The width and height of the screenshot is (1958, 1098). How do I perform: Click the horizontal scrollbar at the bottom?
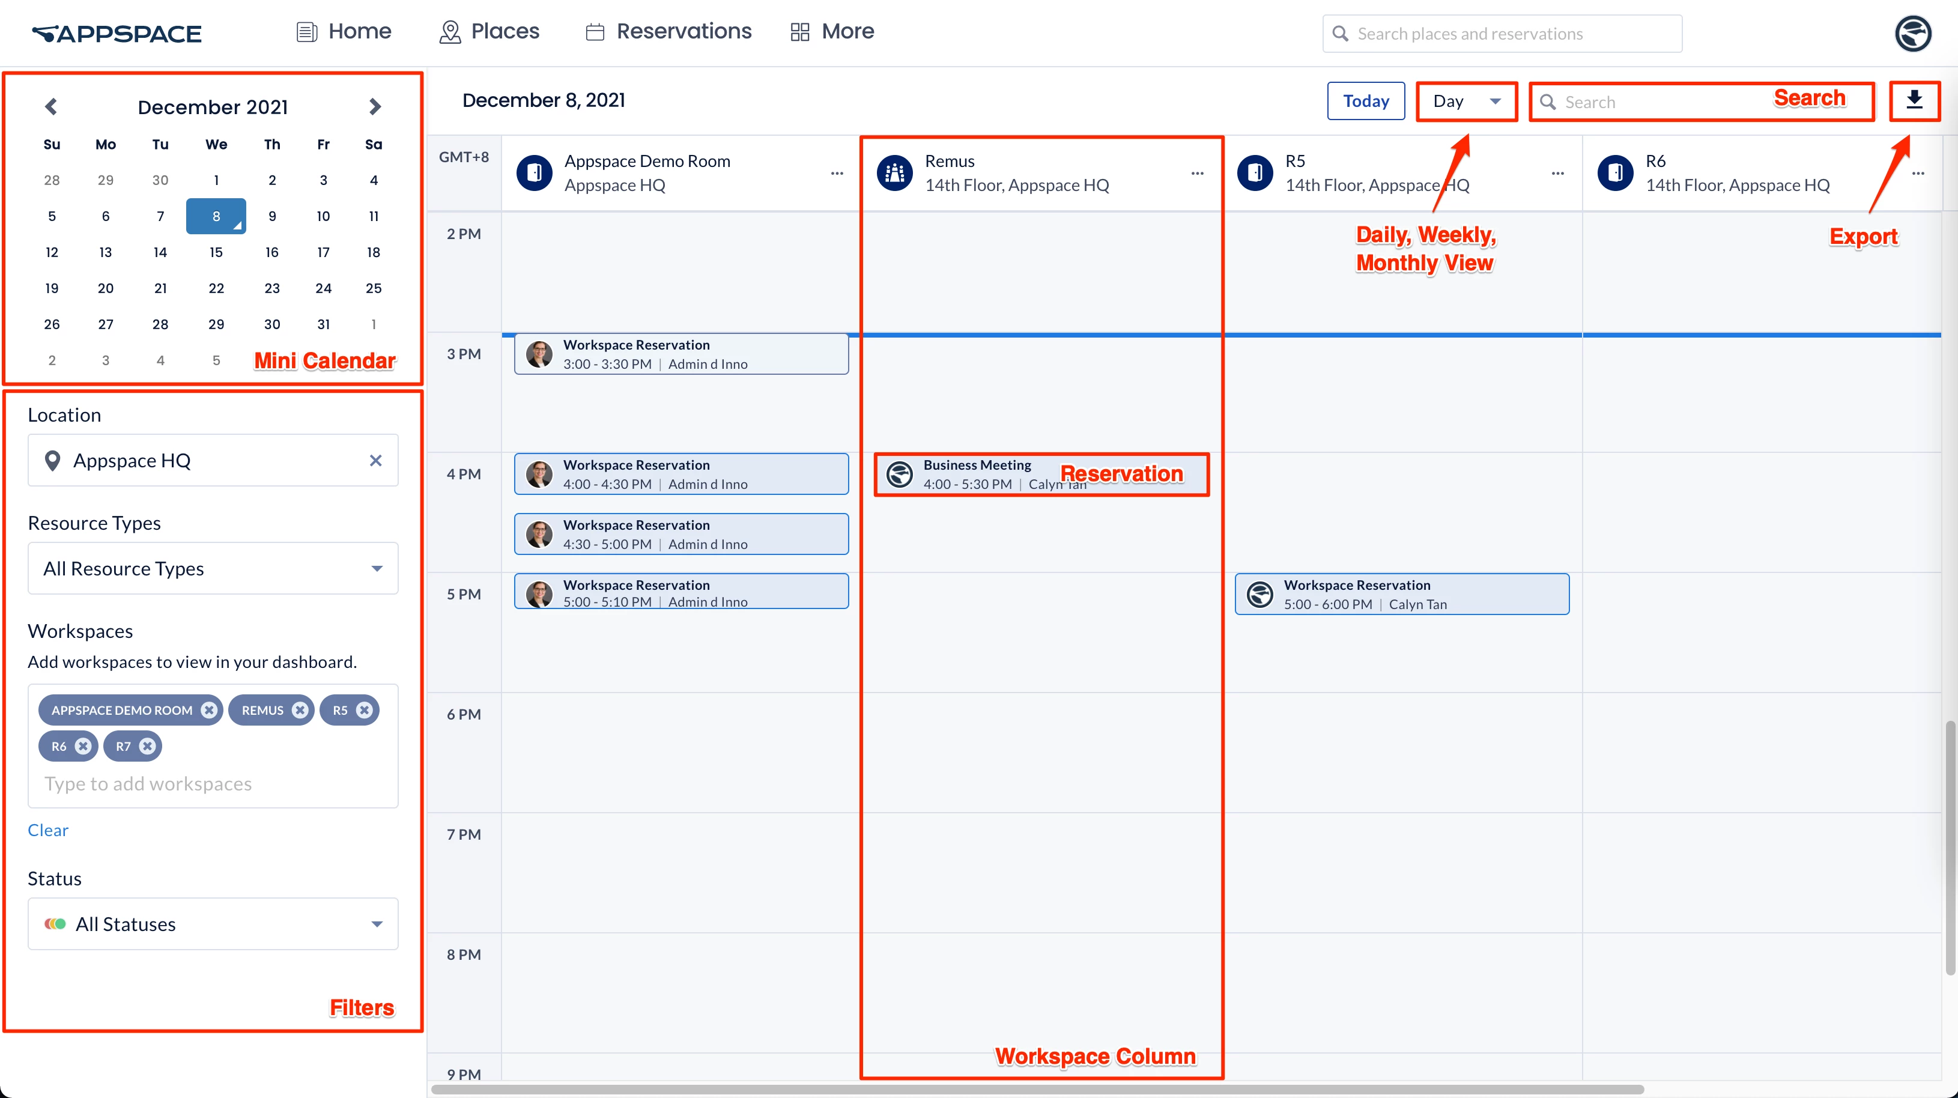coord(1037,1089)
